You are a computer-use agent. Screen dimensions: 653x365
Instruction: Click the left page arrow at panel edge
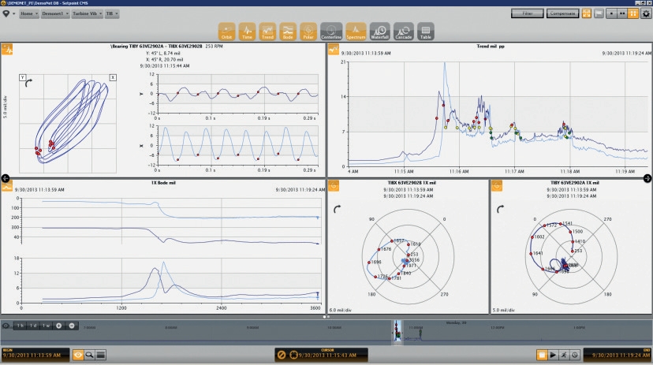pyautogui.click(x=5, y=178)
